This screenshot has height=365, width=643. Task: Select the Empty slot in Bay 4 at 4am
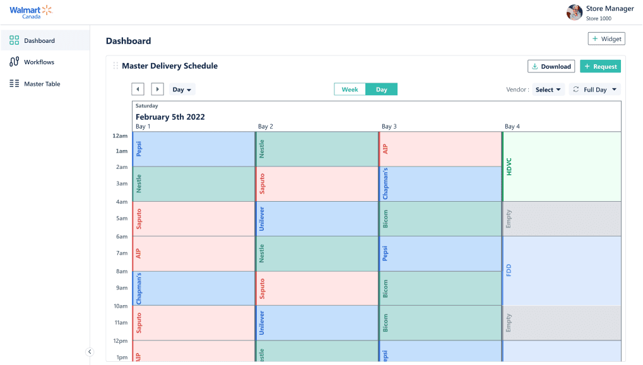click(562, 219)
